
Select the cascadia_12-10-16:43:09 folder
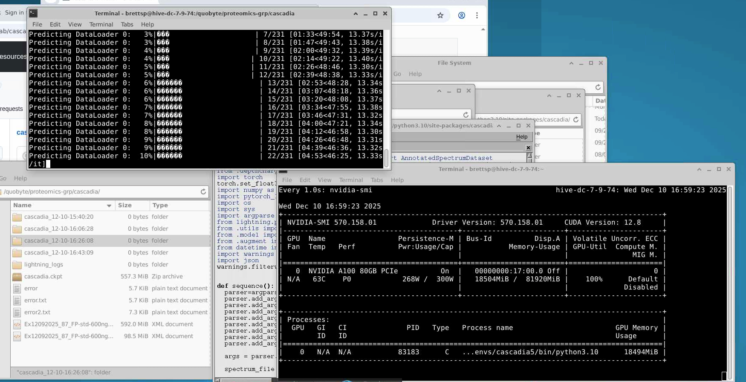58,253
